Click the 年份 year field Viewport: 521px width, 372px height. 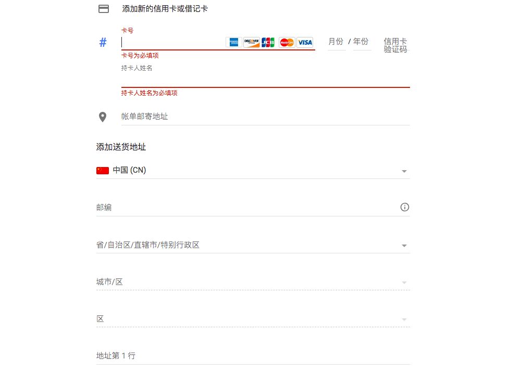click(x=362, y=42)
